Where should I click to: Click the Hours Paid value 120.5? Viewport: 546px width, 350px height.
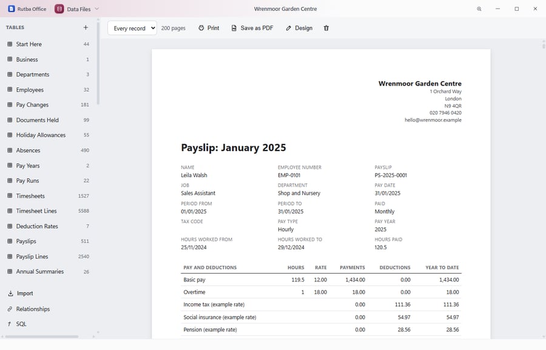coord(380,247)
